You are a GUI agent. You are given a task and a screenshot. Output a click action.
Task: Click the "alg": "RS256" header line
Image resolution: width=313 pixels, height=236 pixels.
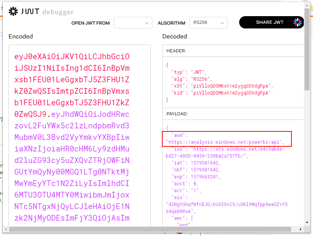tap(191, 79)
